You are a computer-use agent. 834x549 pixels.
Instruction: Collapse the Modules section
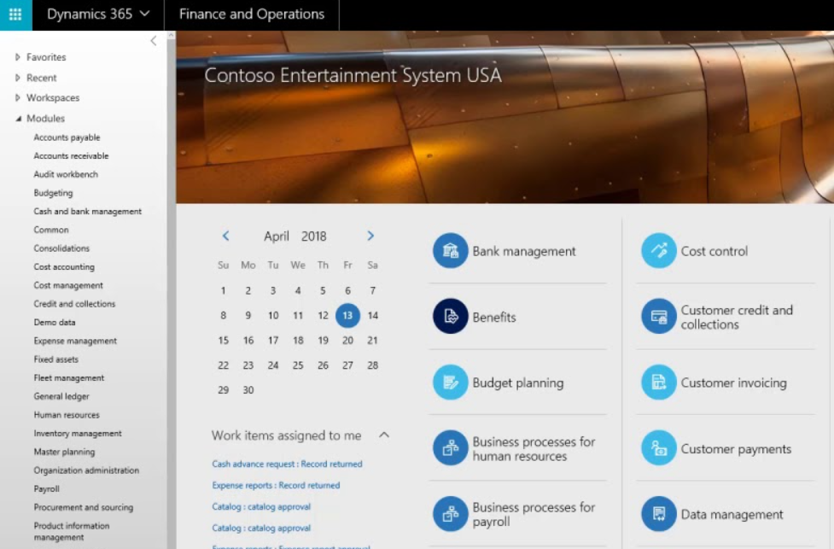(x=18, y=119)
